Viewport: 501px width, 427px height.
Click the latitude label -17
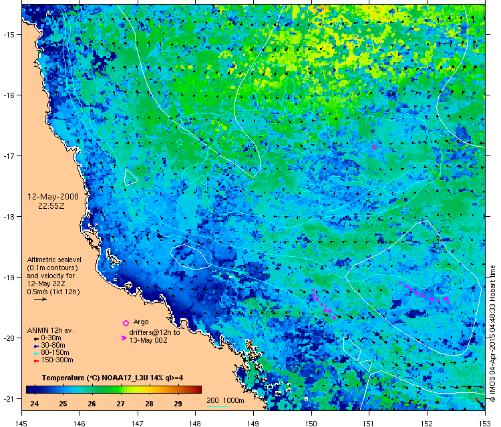point(9,155)
